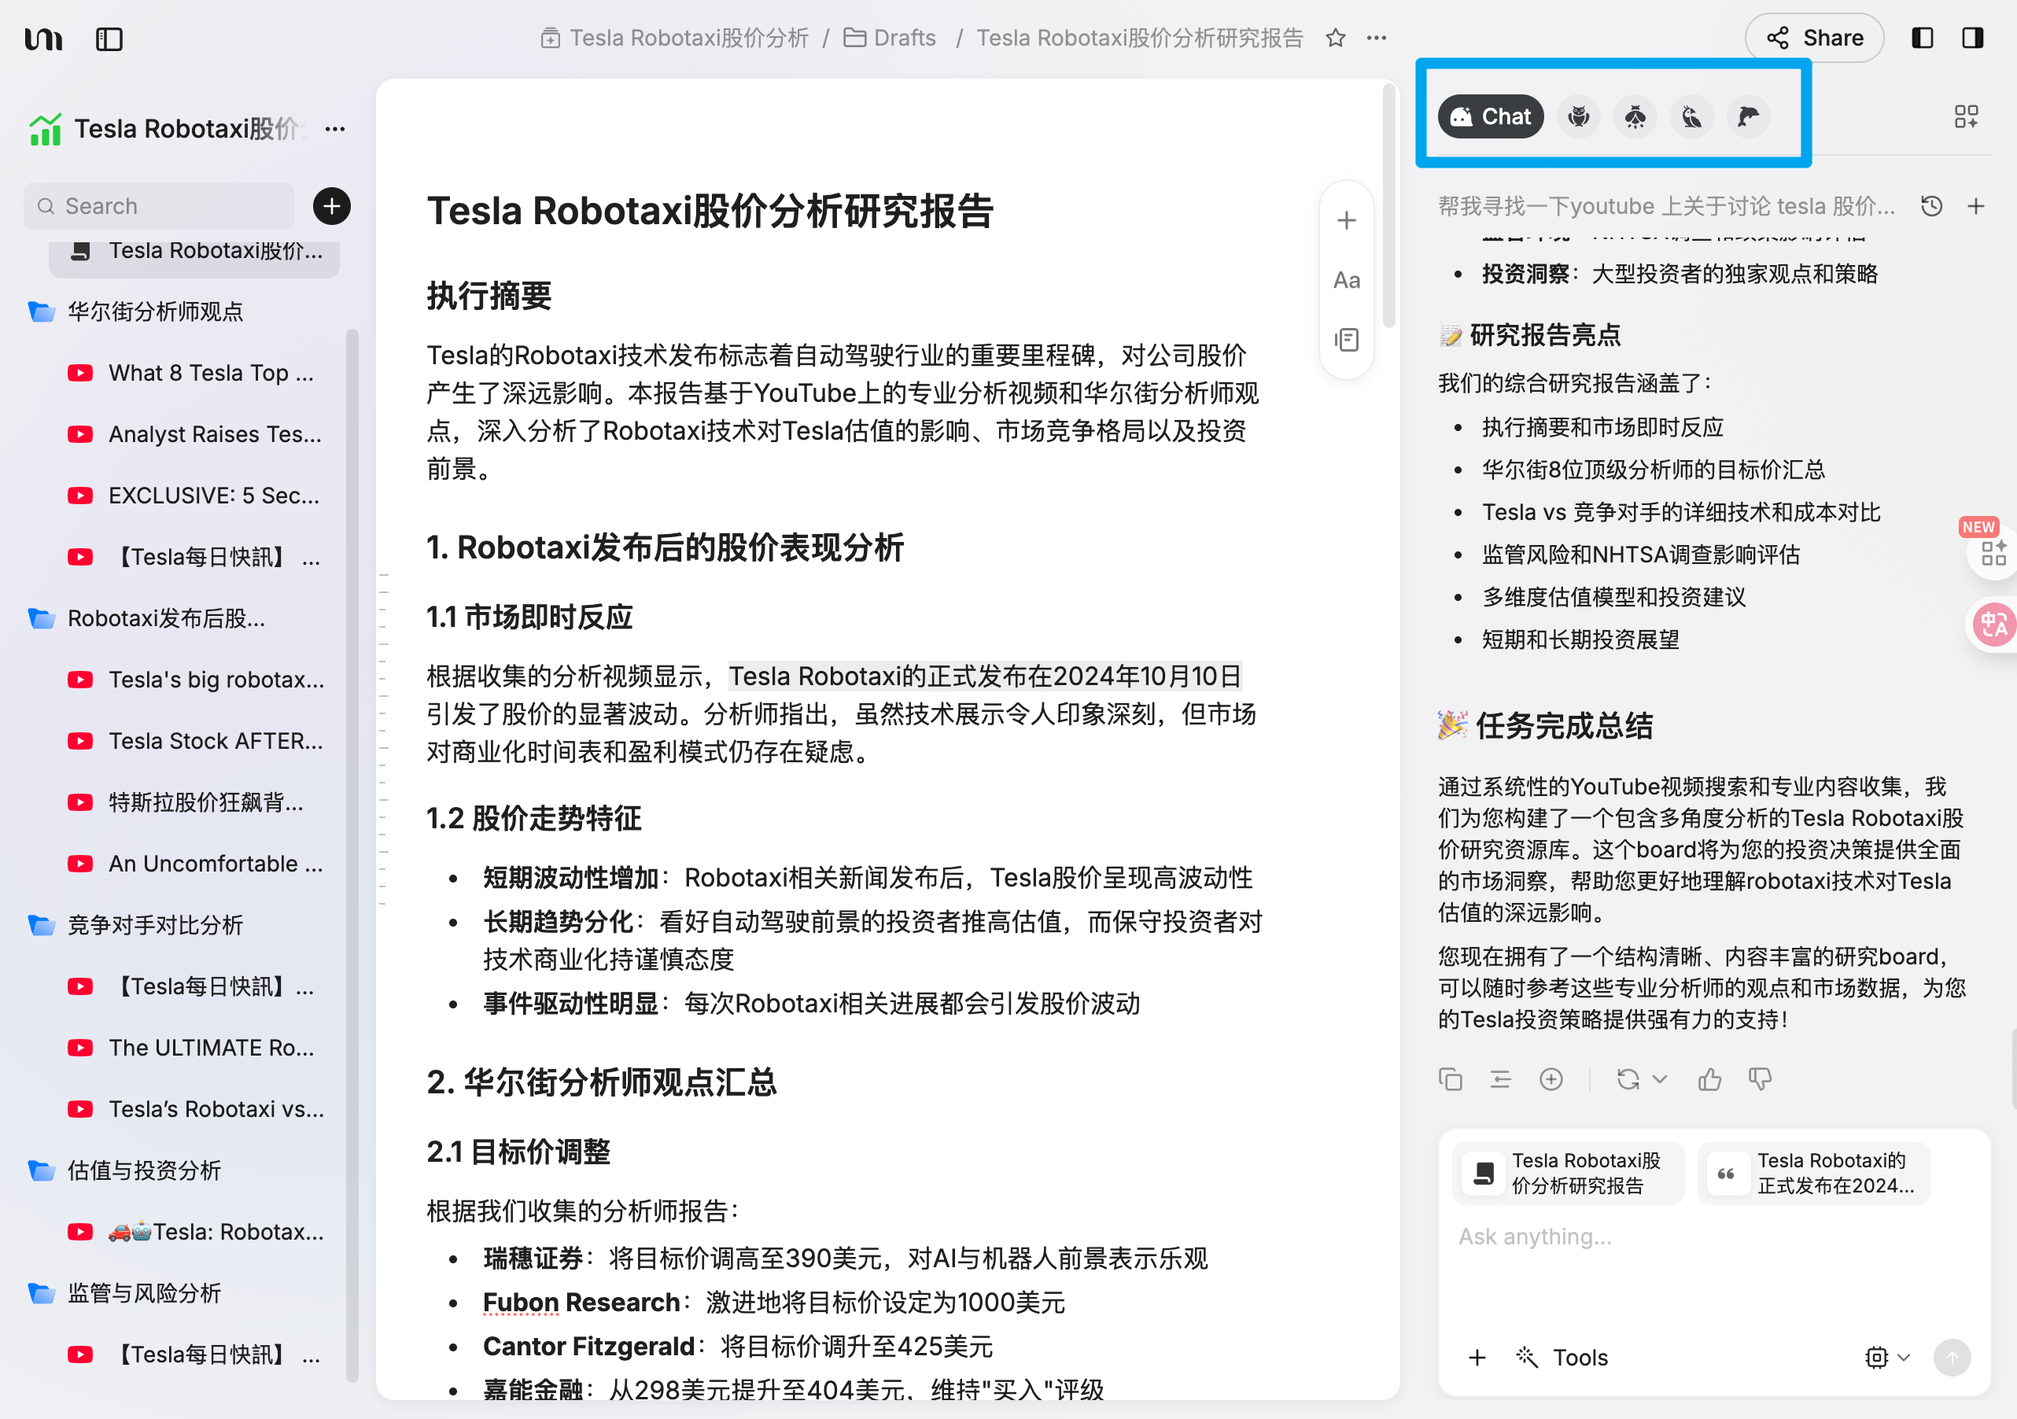
Task: Toggle the right panel layout icon
Action: coord(1972,38)
